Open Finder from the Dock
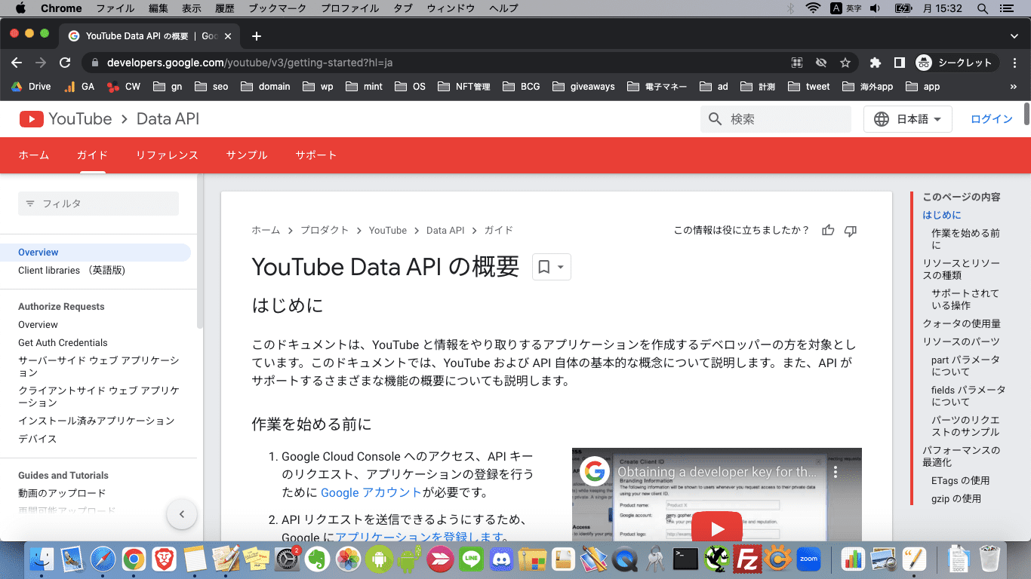This screenshot has height=579, width=1031. coord(42,559)
